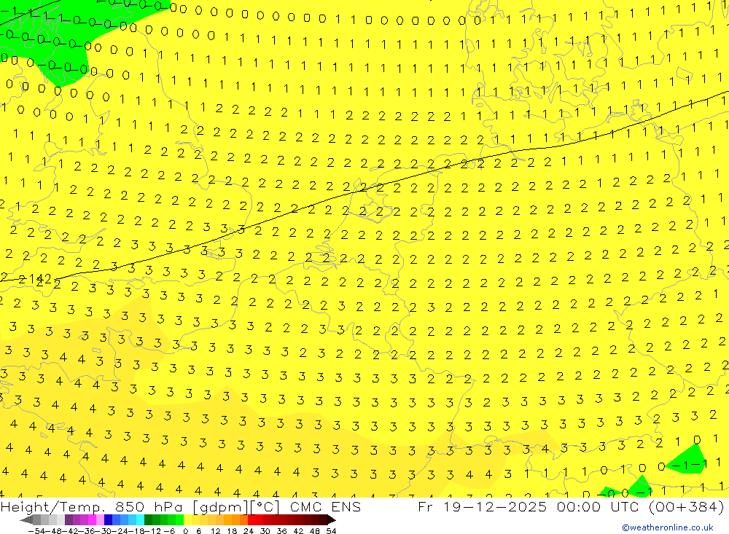The width and height of the screenshot is (729, 534).
Task: Pick the yellow swatch above legend value 0
Action: (x=187, y=519)
